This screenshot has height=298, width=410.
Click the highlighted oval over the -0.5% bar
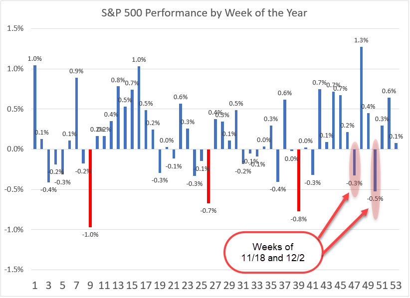pos(375,178)
